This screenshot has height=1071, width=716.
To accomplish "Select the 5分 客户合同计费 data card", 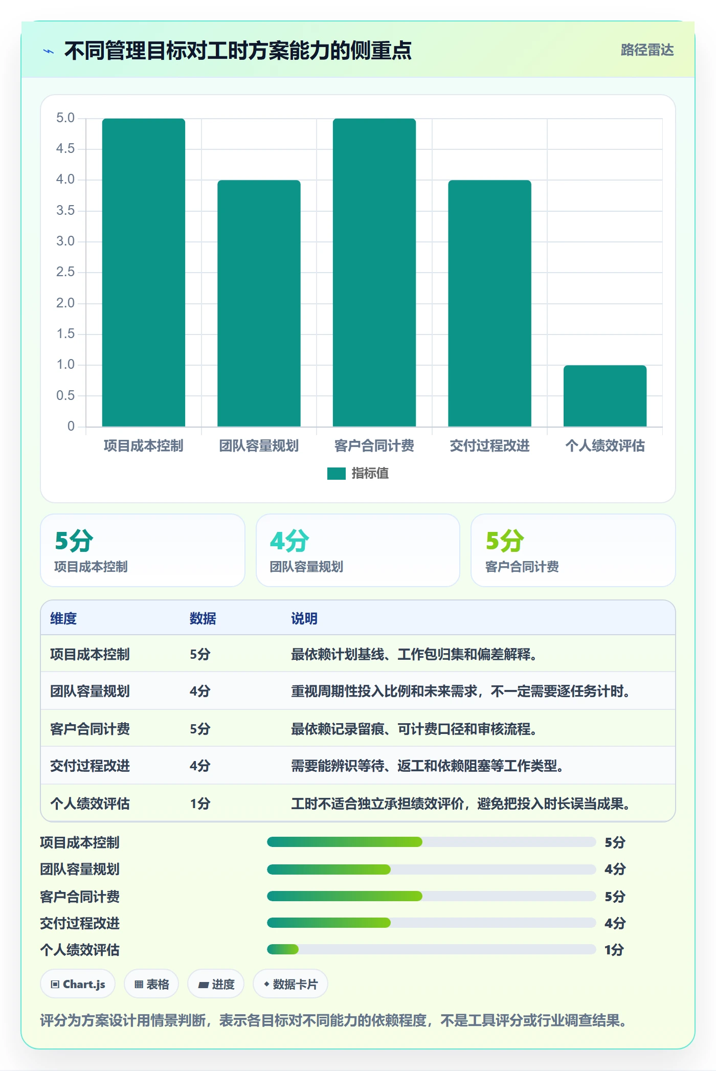I will click(x=573, y=550).
